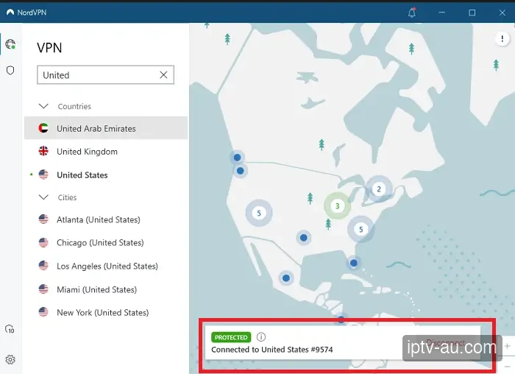Select Miami (United States)
The width and height of the screenshot is (515, 374).
coord(106,289)
